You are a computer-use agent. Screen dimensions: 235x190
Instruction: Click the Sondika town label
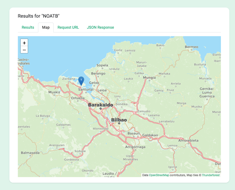tap(121, 104)
